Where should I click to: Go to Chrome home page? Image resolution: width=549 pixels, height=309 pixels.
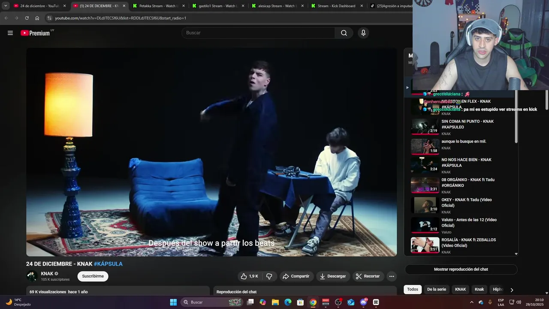[x=37, y=18]
